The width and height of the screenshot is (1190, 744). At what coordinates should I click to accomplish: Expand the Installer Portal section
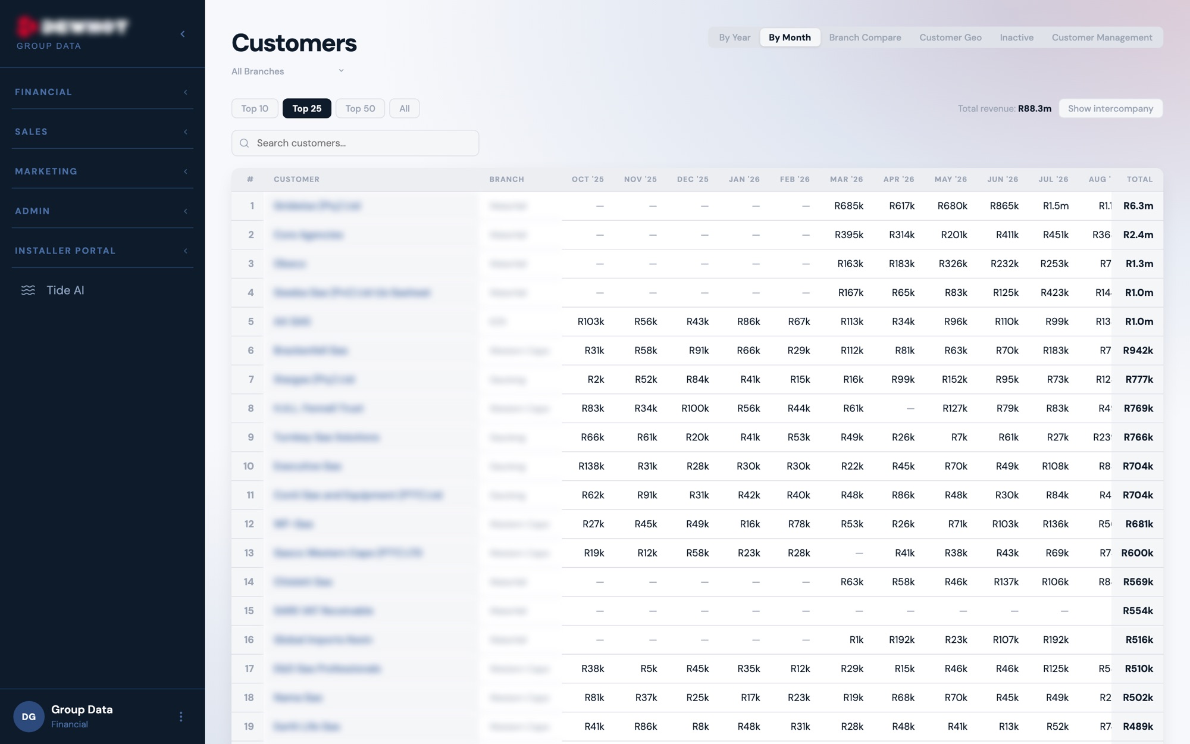pyautogui.click(x=102, y=251)
